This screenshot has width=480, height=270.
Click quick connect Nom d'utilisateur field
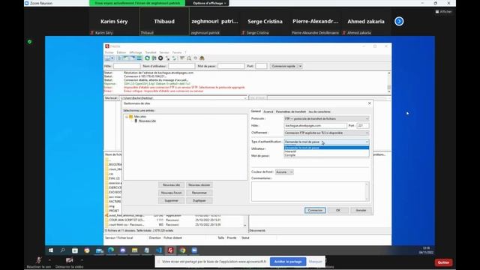pos(181,66)
